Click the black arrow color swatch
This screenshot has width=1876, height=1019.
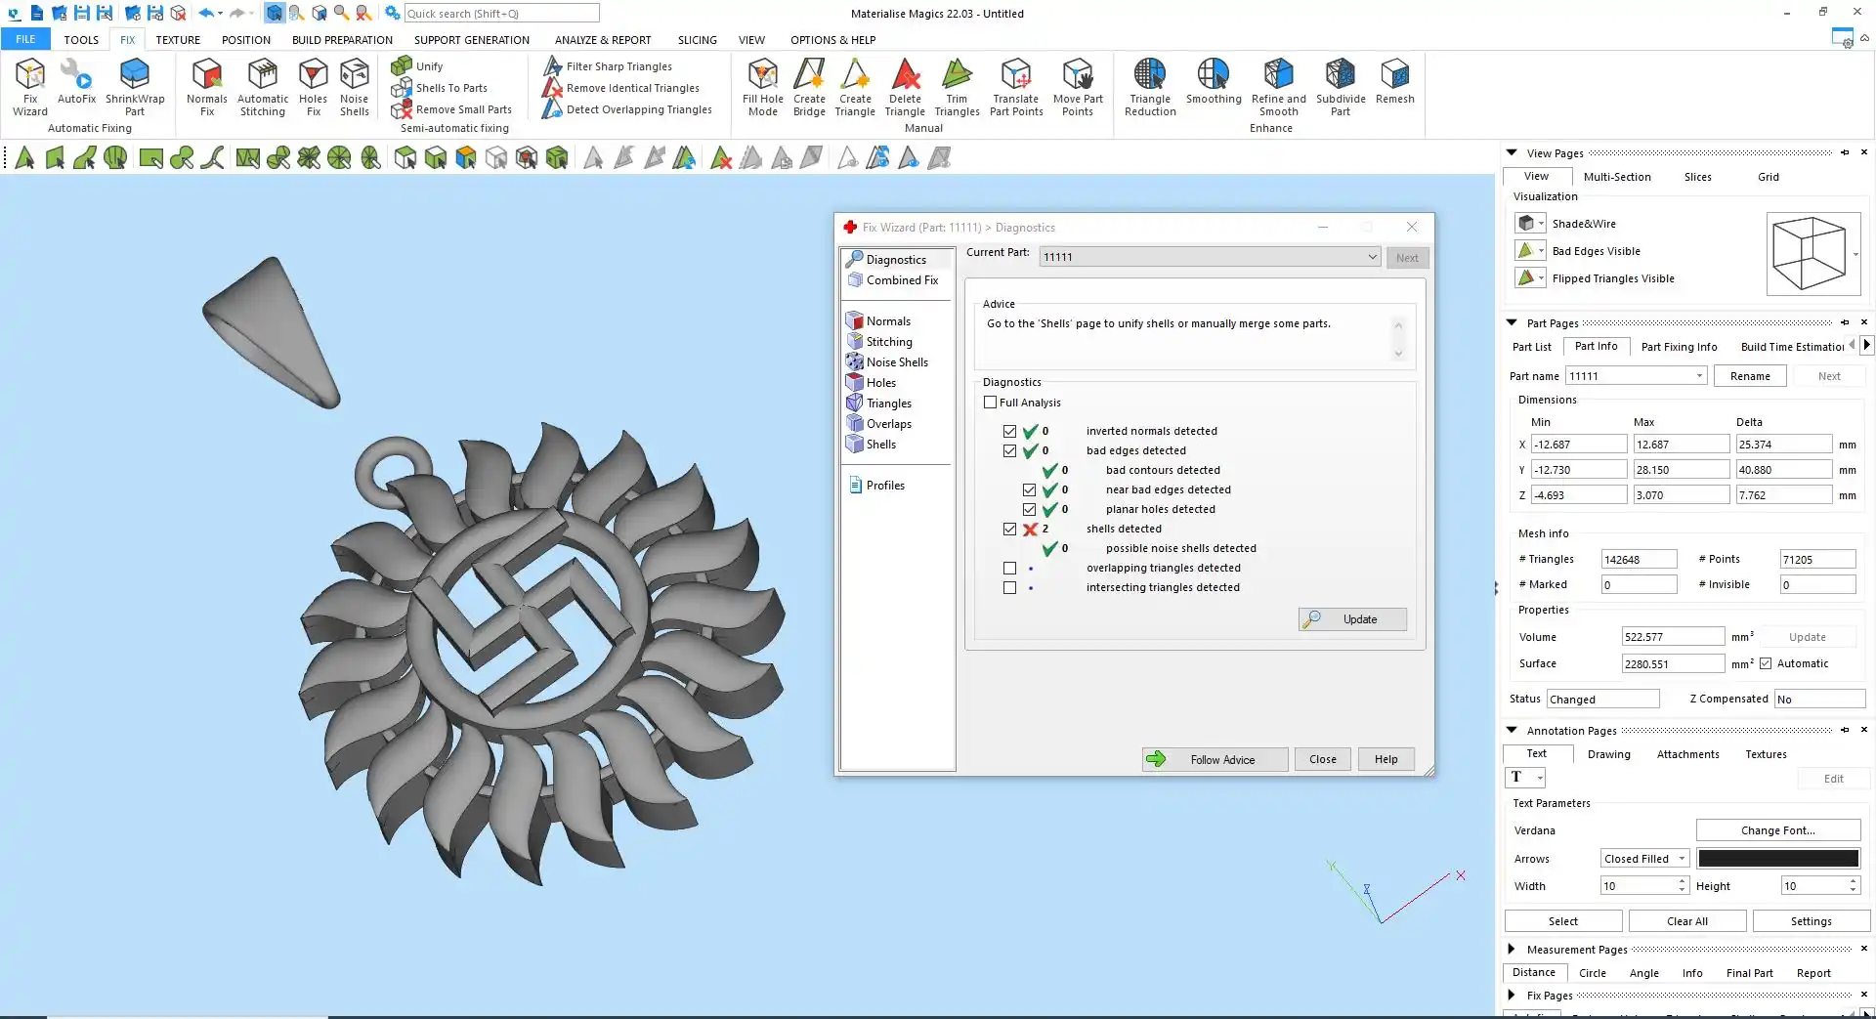[1777, 859]
